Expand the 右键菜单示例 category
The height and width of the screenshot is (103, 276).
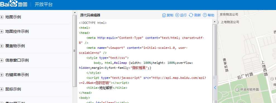coord(2,75)
